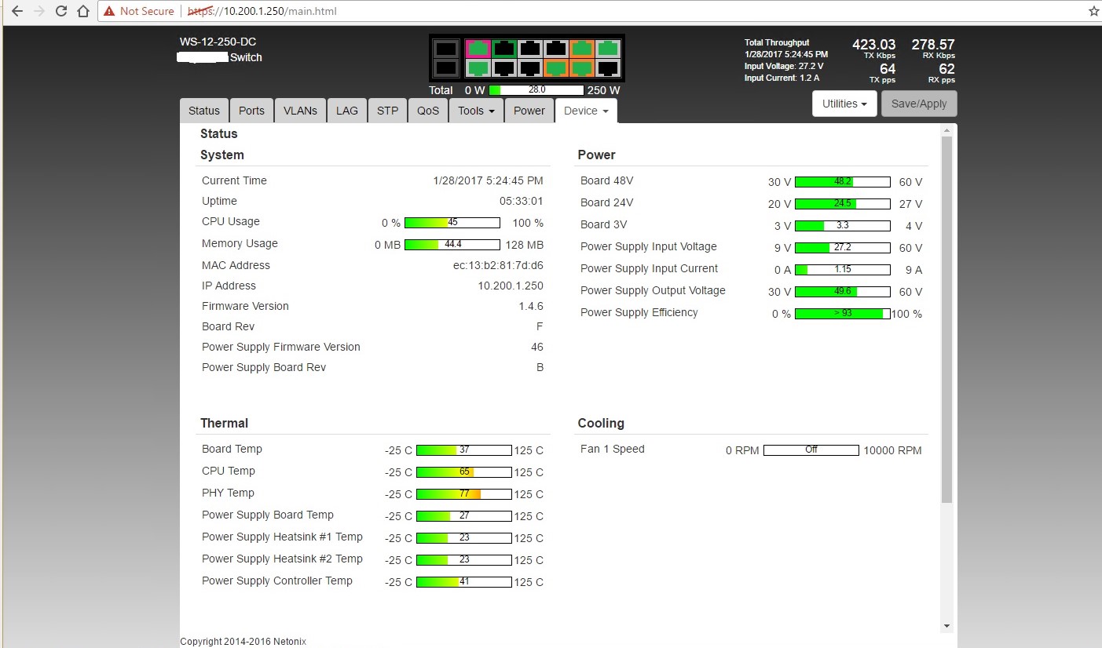
Task: Open the Utilities dropdown
Action: 844,104
